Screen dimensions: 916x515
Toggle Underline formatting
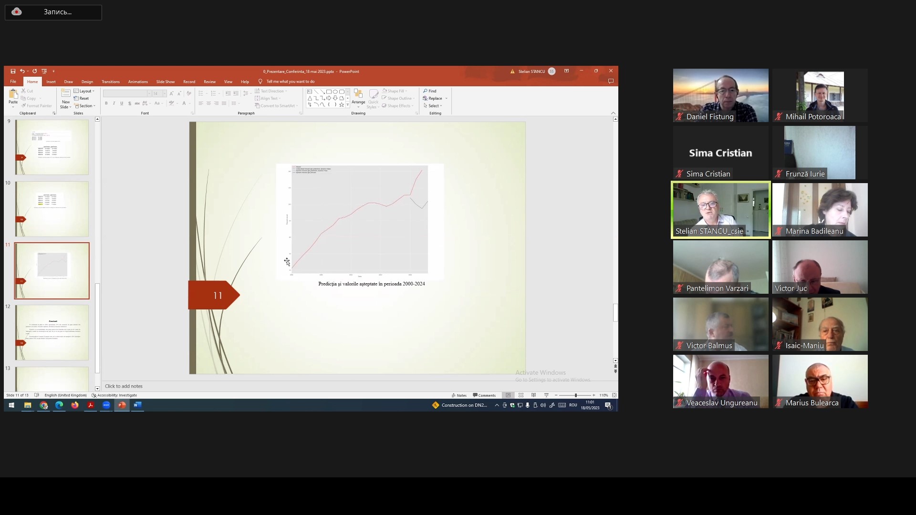[122, 103]
